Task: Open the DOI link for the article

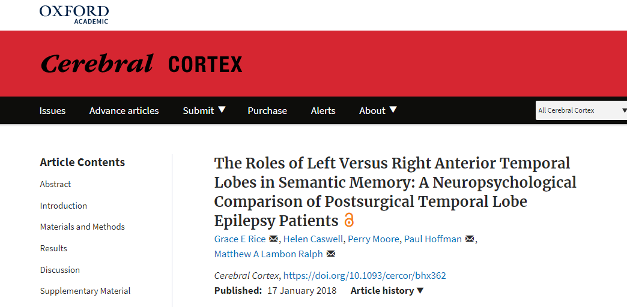Action: [x=365, y=275]
